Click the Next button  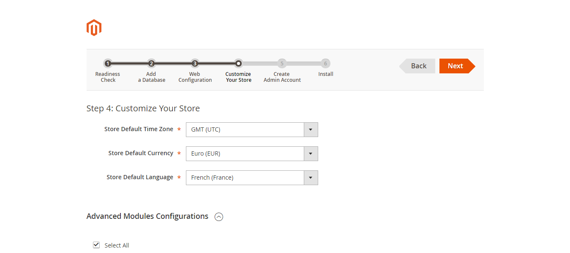[x=455, y=66]
